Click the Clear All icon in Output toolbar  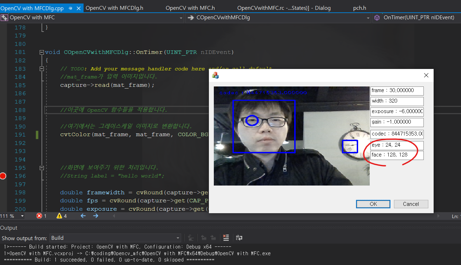226,238
